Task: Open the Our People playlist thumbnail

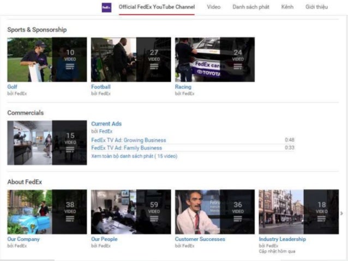Action: (131, 212)
